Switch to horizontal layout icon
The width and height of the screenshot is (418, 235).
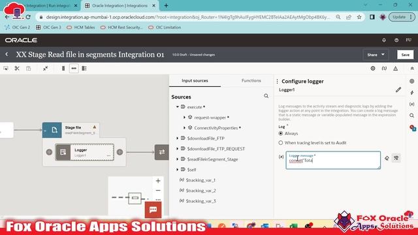point(74,69)
